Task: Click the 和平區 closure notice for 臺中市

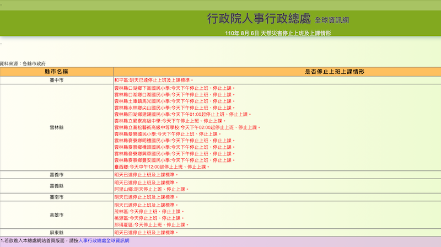Action: click(154, 80)
